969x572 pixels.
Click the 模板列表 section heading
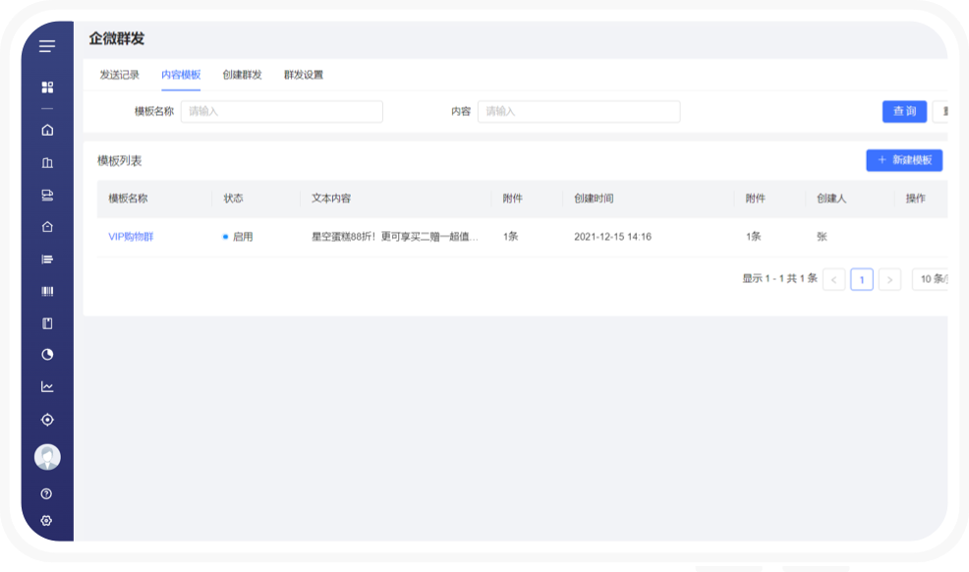(x=119, y=160)
